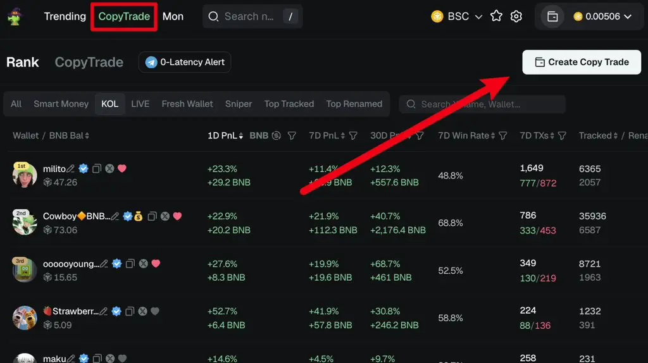The image size is (648, 363).
Task: Select the Fresh Wallet filter
Action: tap(187, 104)
